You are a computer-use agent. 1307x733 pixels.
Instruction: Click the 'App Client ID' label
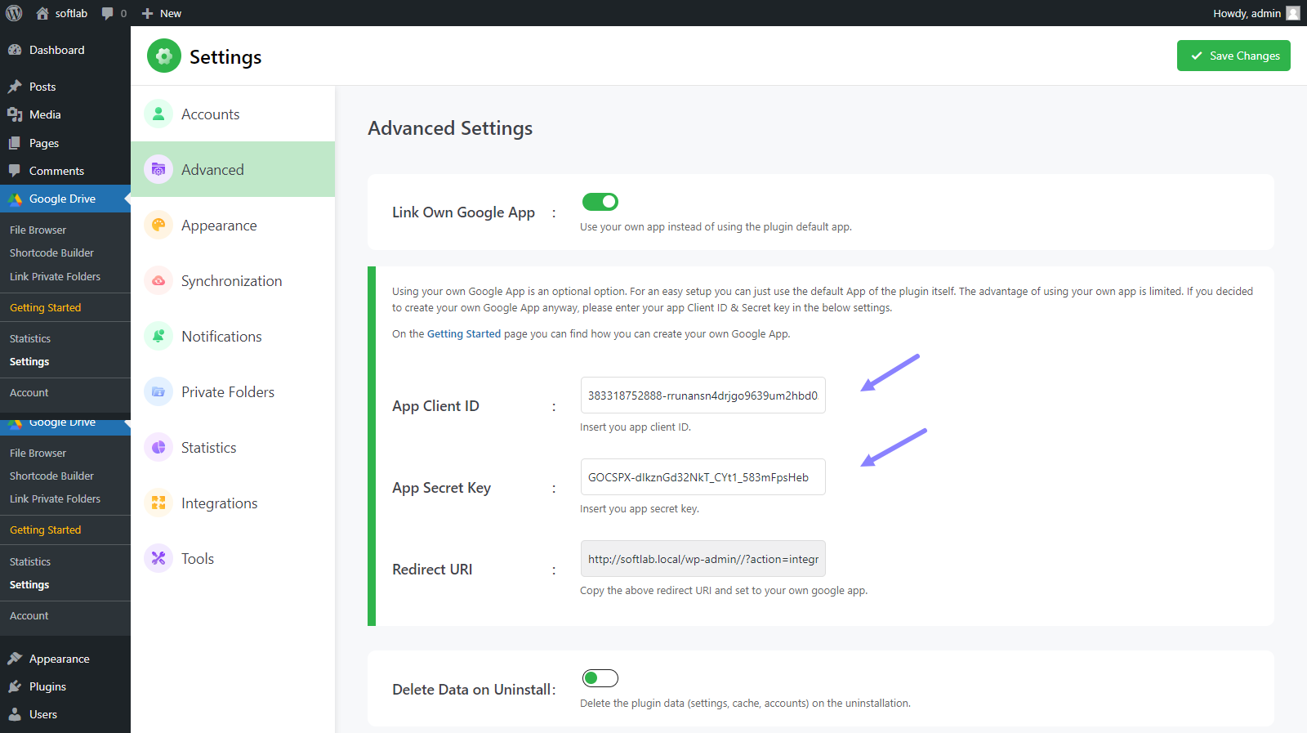pos(435,406)
